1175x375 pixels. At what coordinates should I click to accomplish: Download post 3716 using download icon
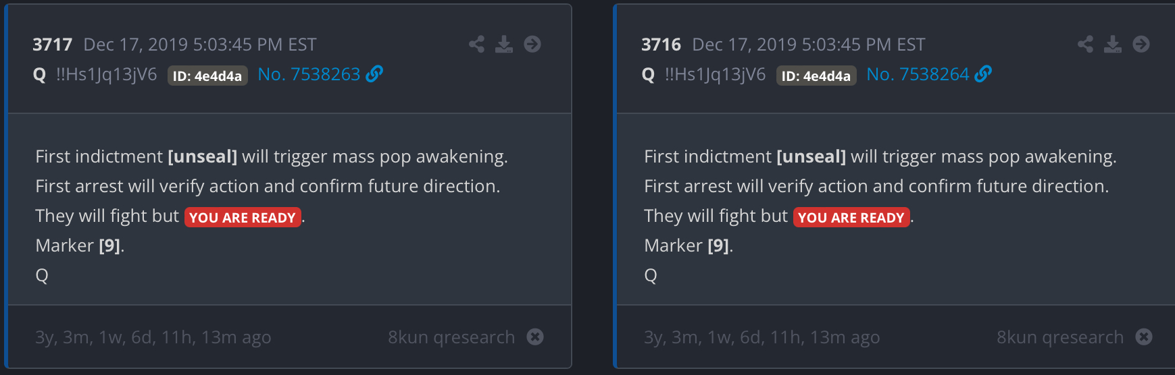(x=1113, y=45)
